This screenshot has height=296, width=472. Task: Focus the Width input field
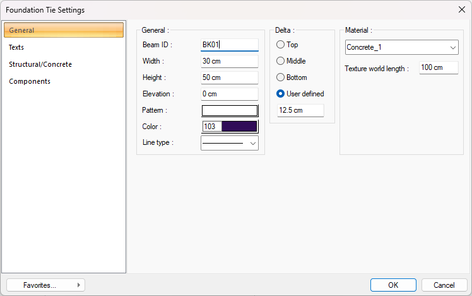pos(229,62)
